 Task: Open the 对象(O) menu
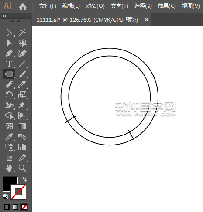pyautogui.click(x=95, y=6)
